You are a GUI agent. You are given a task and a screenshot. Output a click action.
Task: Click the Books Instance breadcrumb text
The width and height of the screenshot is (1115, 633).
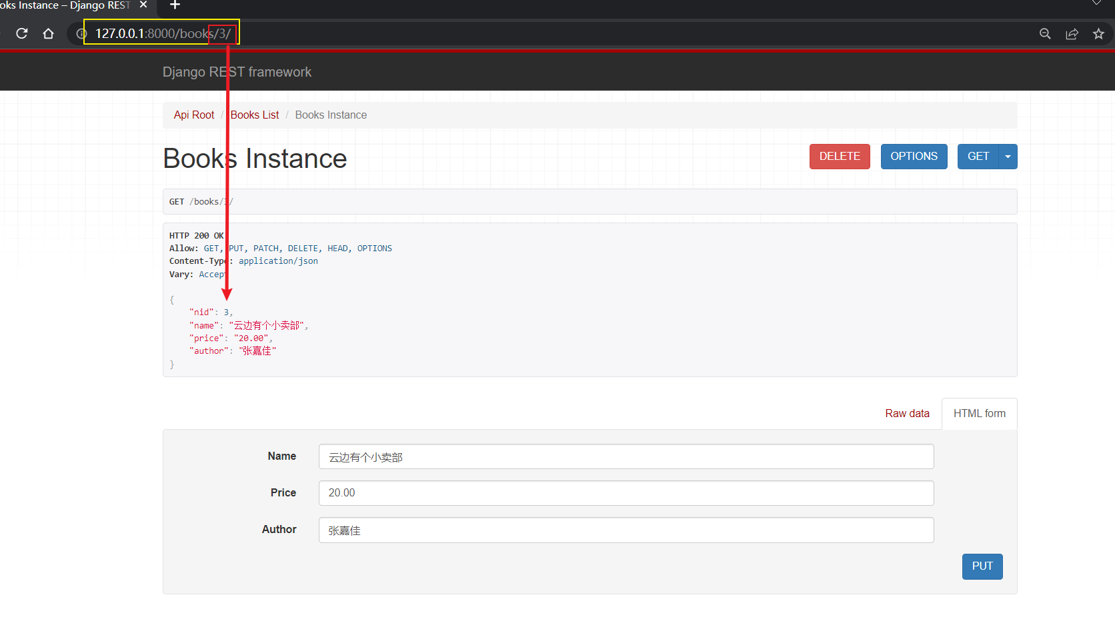click(x=331, y=115)
